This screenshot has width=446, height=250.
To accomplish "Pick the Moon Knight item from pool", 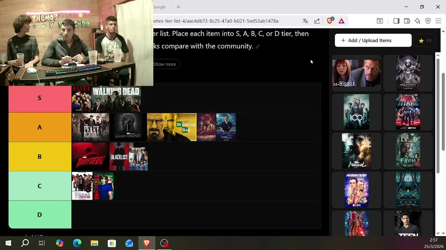I will tap(408, 73).
